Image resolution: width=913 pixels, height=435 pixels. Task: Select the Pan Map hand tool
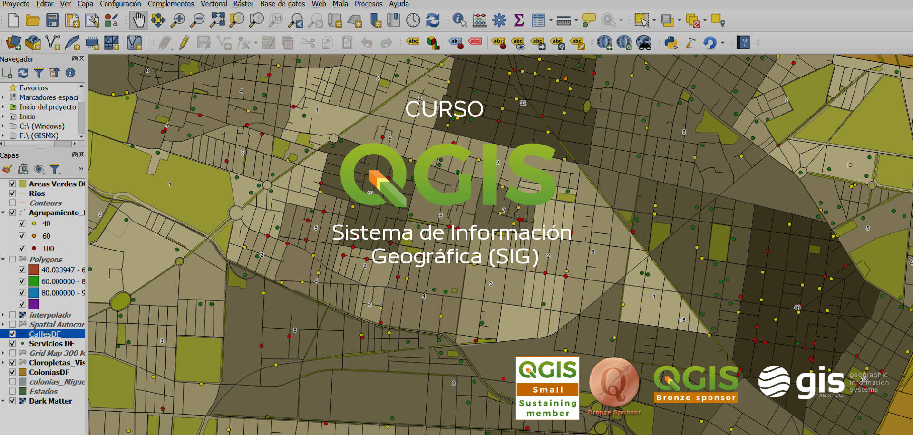click(138, 20)
